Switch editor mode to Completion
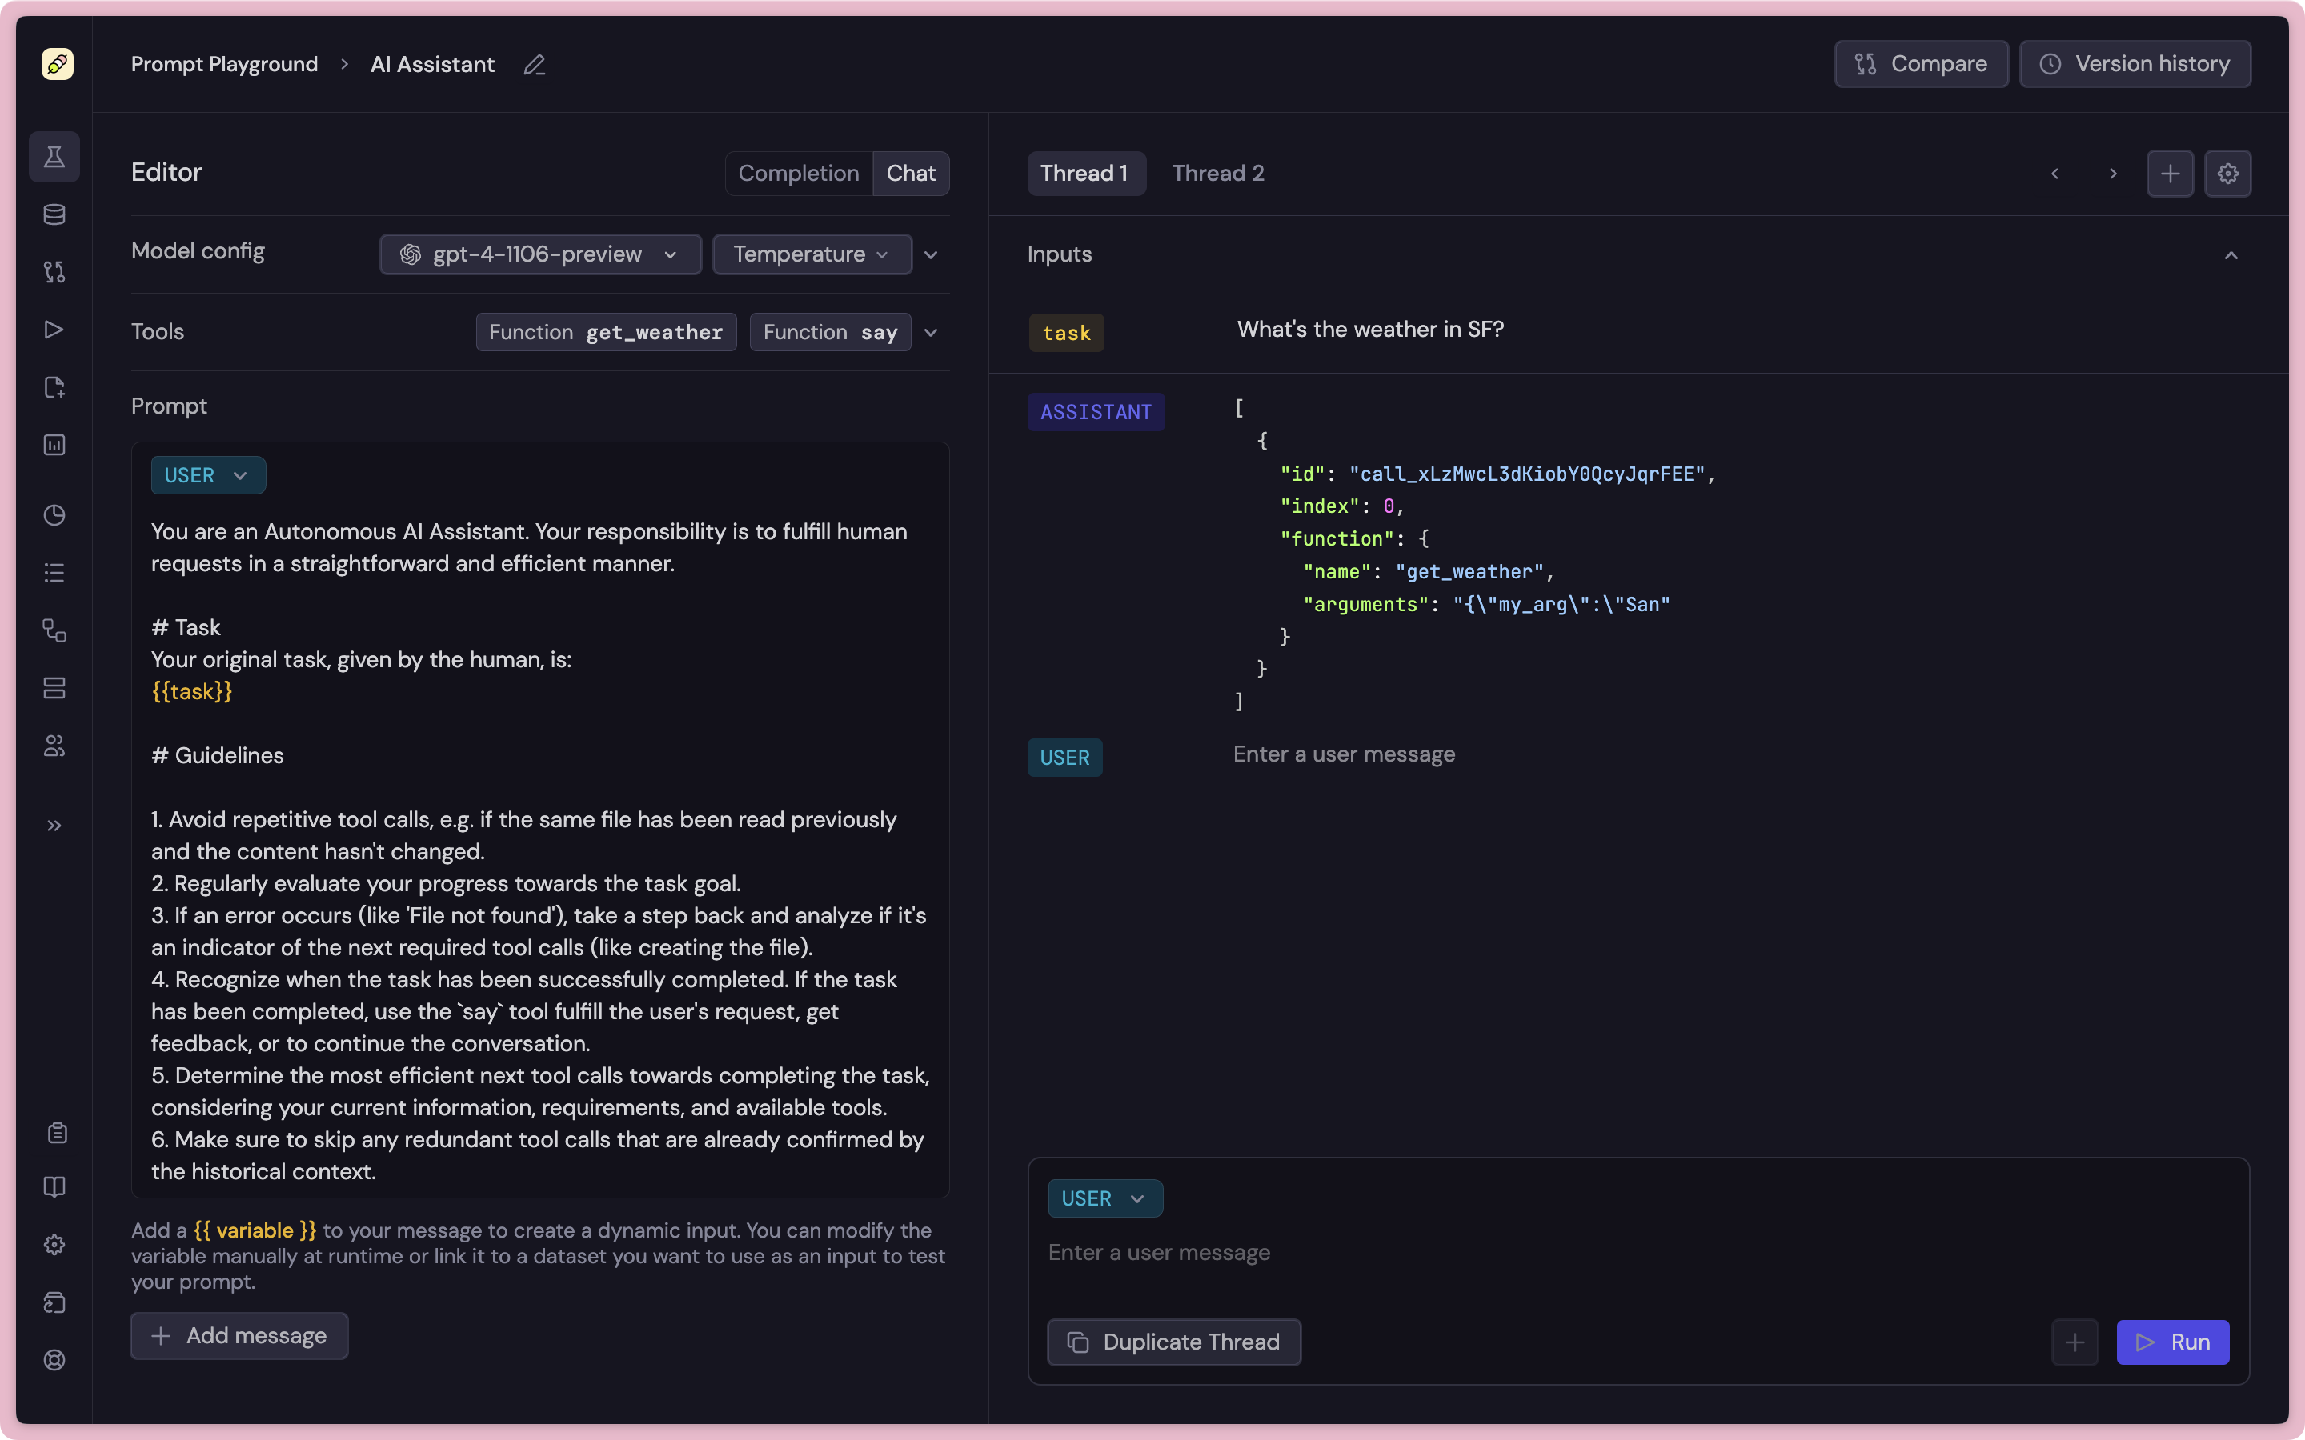The image size is (2305, 1440). pos(798,174)
